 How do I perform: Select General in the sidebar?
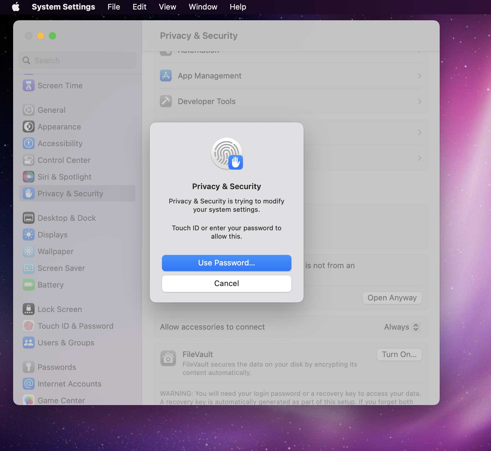click(77, 110)
